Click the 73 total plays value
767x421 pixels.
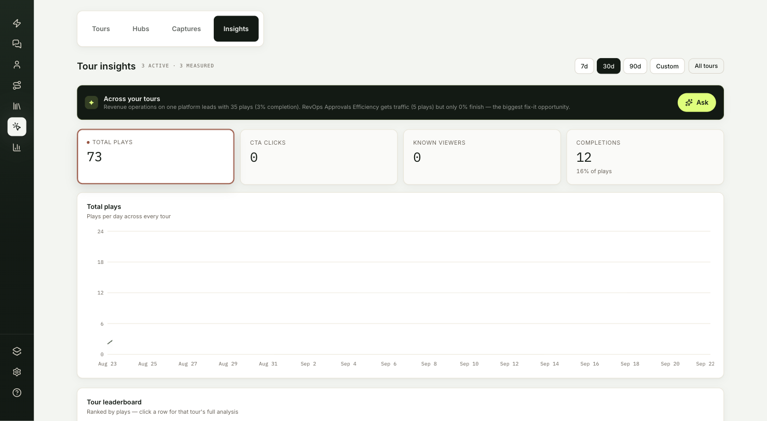click(x=94, y=157)
